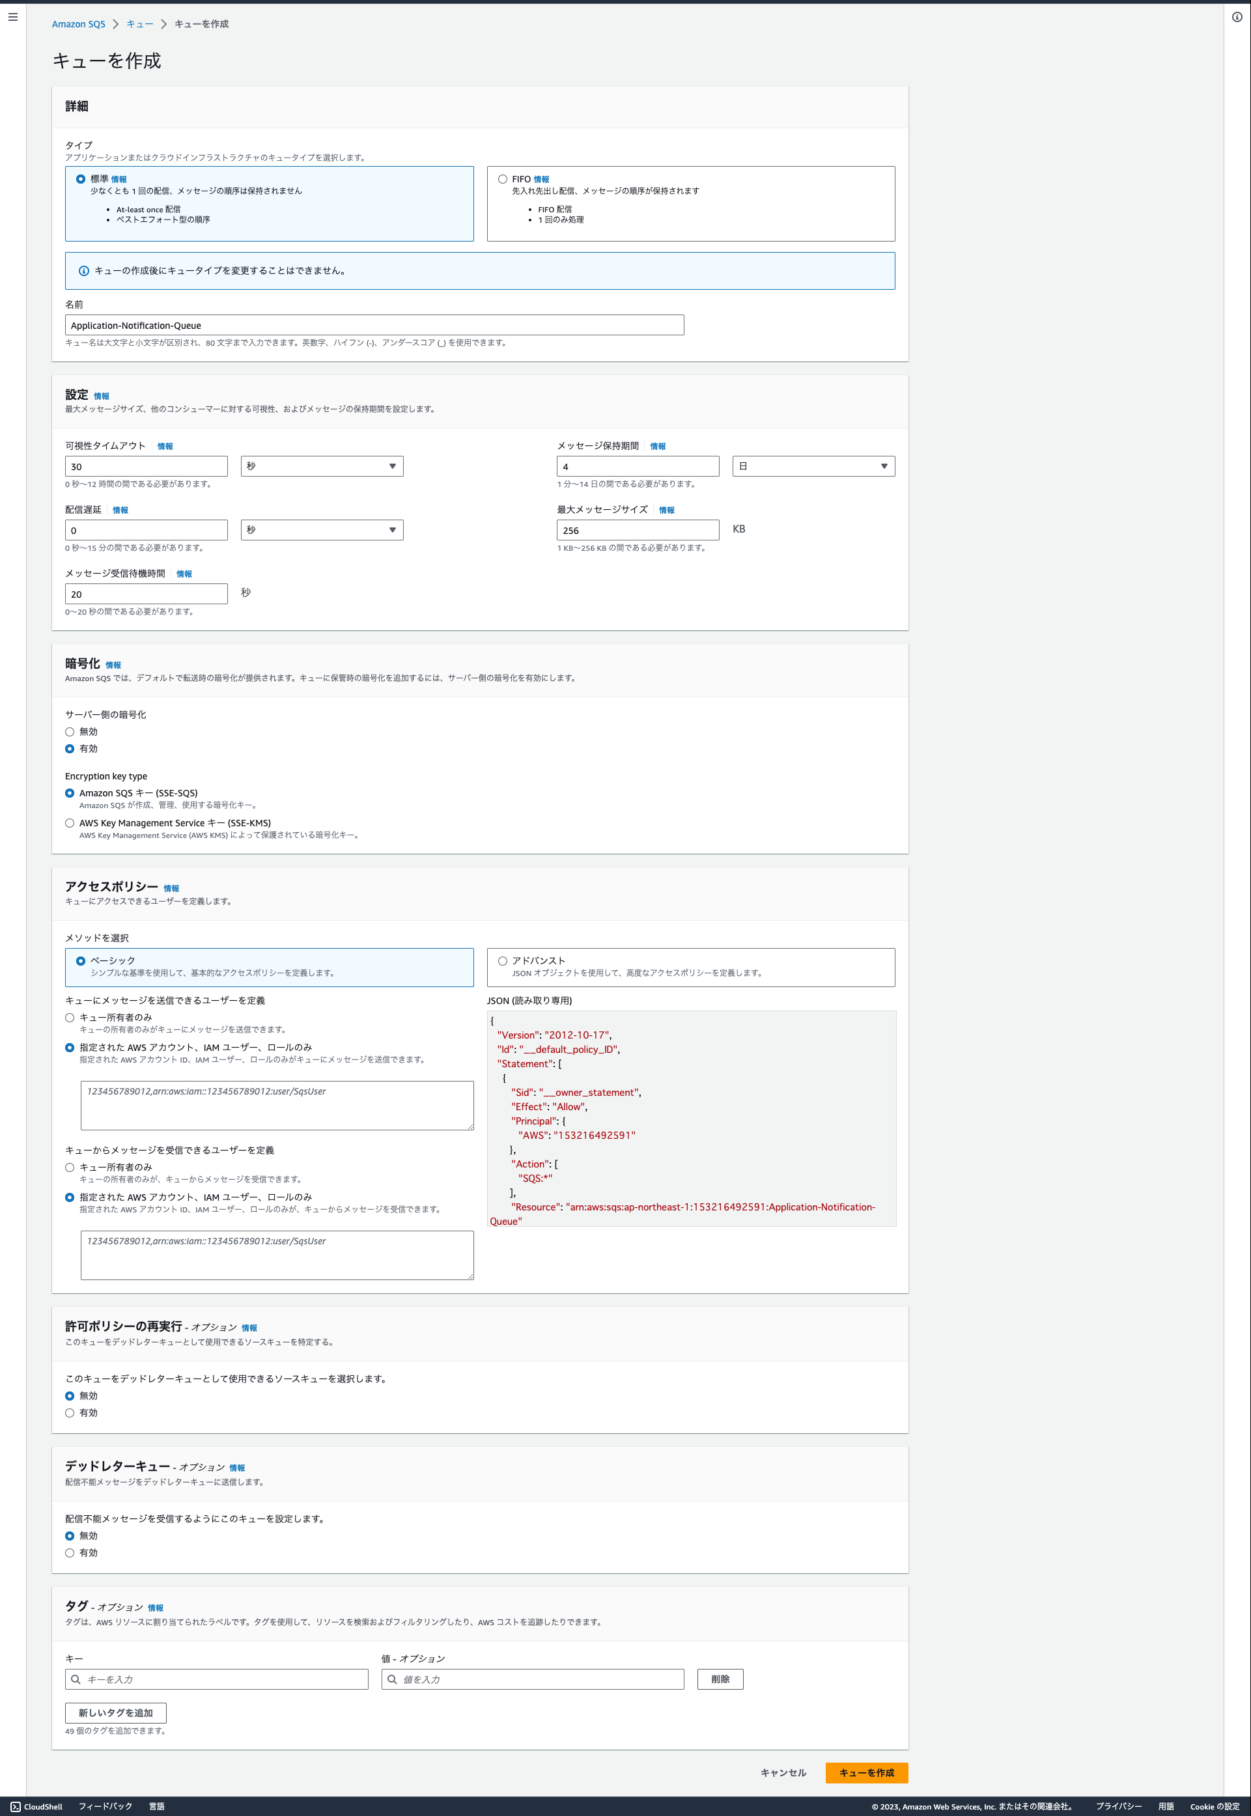Select the 標準 queue type radio

tap(81, 180)
